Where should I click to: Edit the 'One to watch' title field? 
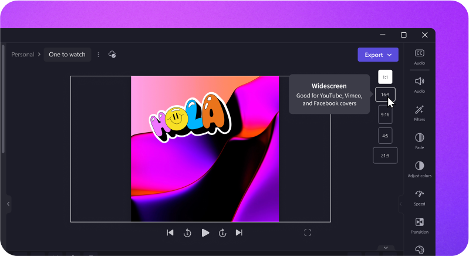[x=67, y=55]
